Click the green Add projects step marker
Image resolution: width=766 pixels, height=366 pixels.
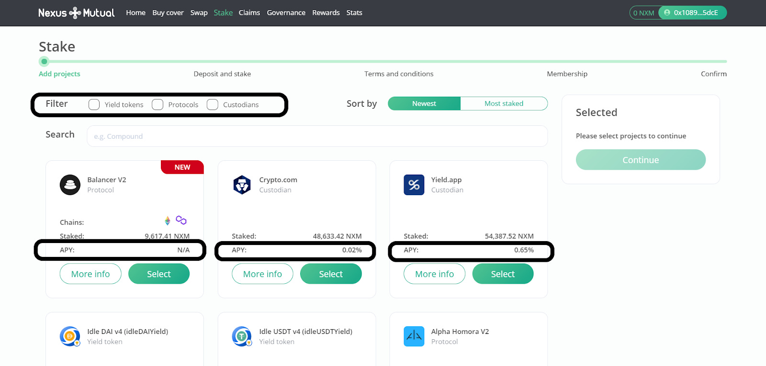point(44,61)
